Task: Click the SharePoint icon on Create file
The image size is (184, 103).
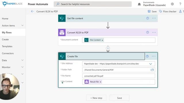Action: [x=62, y=56]
